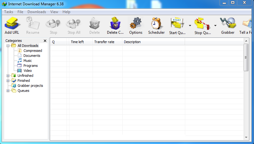Click the Delete Completed toolbar icon

(x=115, y=23)
